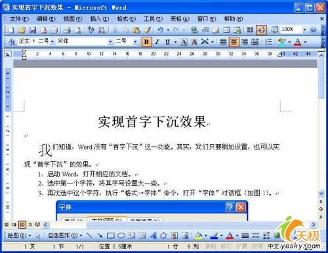Open a file with the folder icon
The image size is (328, 253).
tap(22, 29)
